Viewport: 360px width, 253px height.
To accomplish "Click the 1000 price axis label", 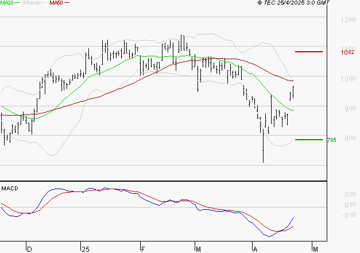I will click(348, 79).
